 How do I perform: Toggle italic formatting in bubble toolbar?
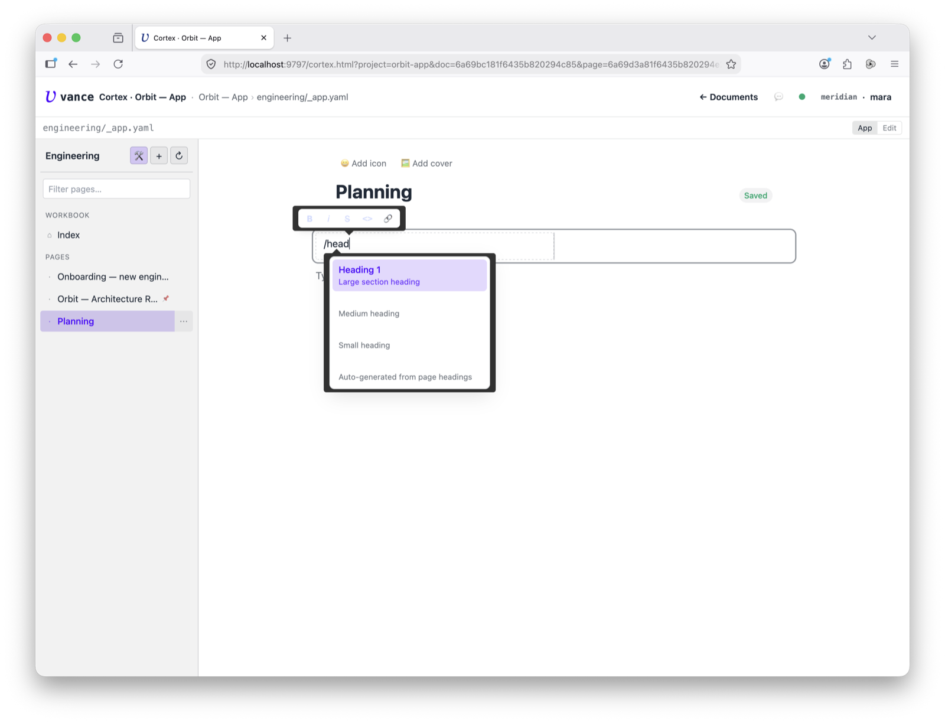(x=328, y=219)
